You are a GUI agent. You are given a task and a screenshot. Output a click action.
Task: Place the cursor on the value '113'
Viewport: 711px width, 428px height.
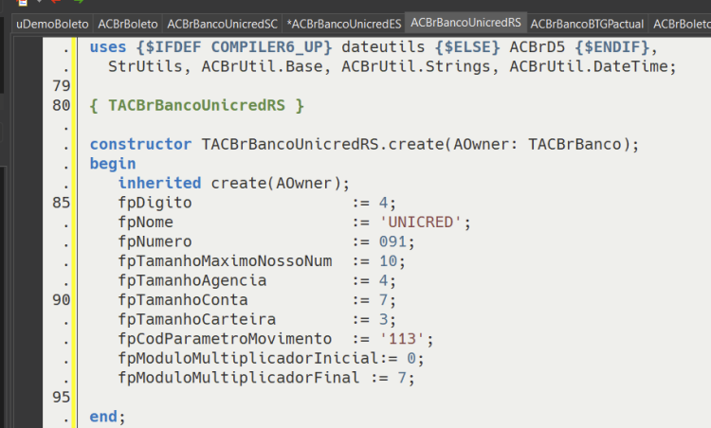[x=402, y=339]
